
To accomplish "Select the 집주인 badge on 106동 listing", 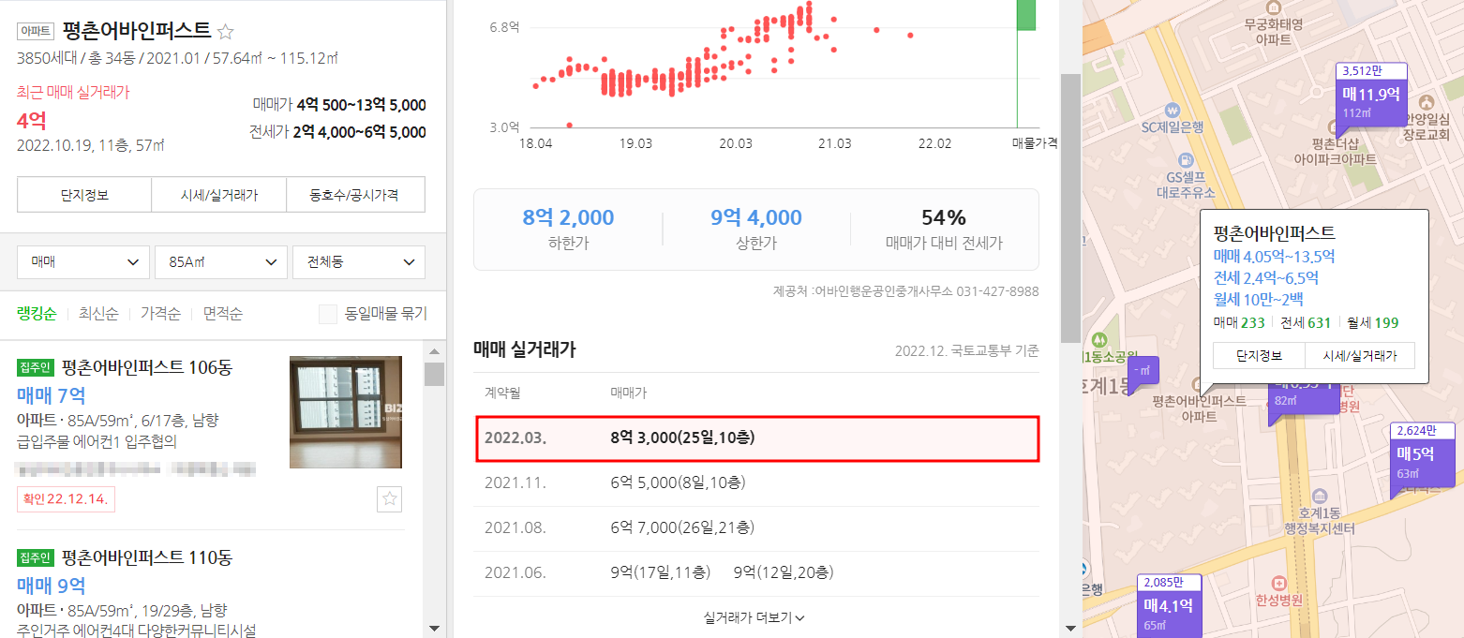I will (37, 368).
